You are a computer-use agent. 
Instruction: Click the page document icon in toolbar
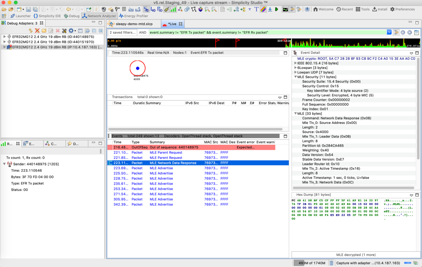[x=222, y=9]
